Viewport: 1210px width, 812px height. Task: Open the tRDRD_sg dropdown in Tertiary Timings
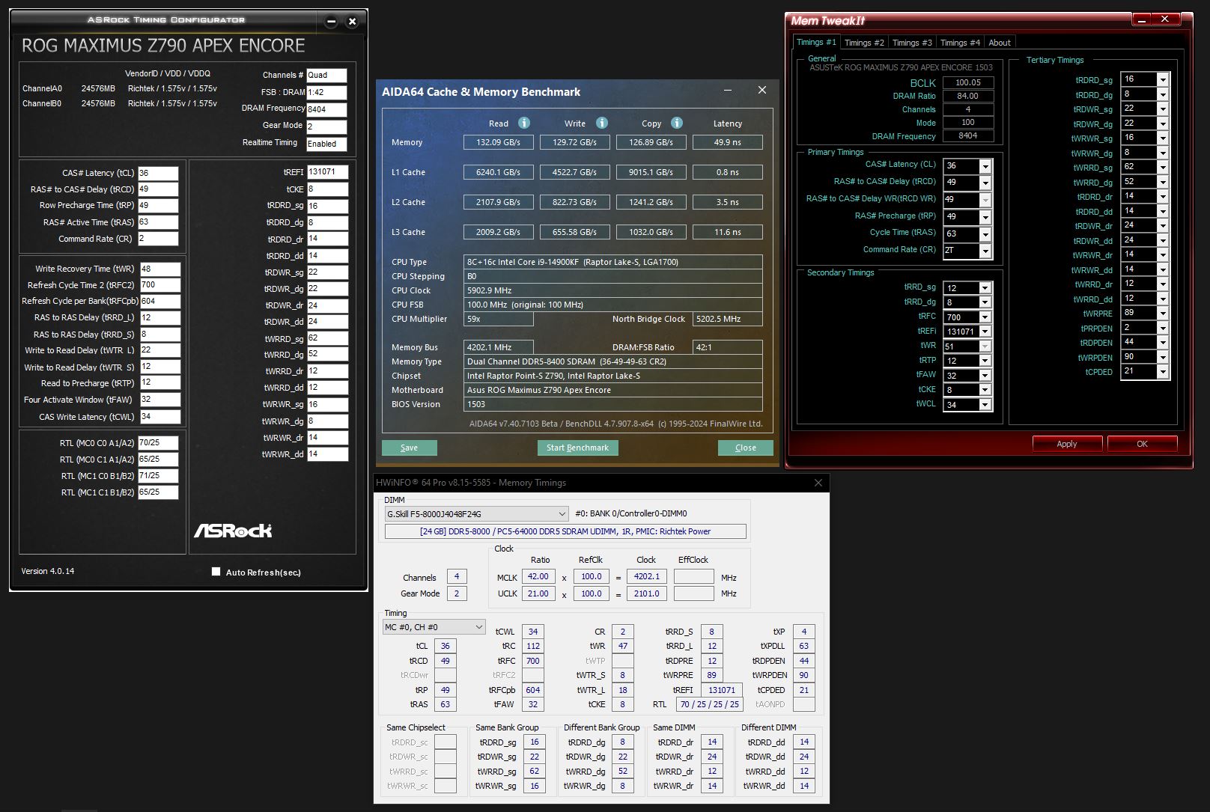(1163, 80)
